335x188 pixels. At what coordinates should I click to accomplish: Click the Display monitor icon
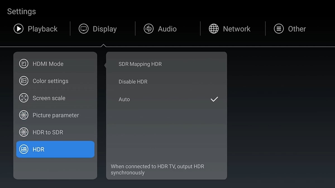83,29
